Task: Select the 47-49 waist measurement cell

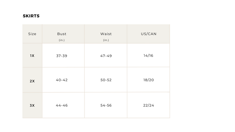Action: coord(106,56)
